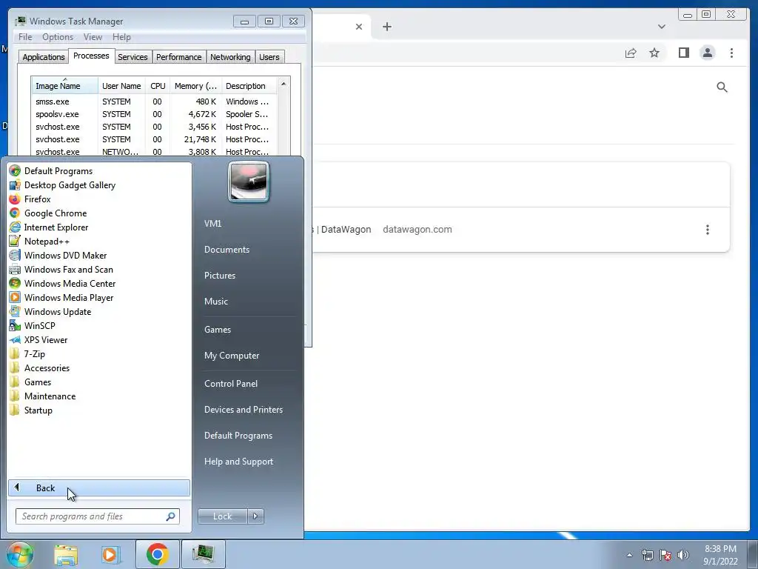This screenshot has height=569, width=758.
Task: Open Task Manager View menu
Action: click(93, 37)
